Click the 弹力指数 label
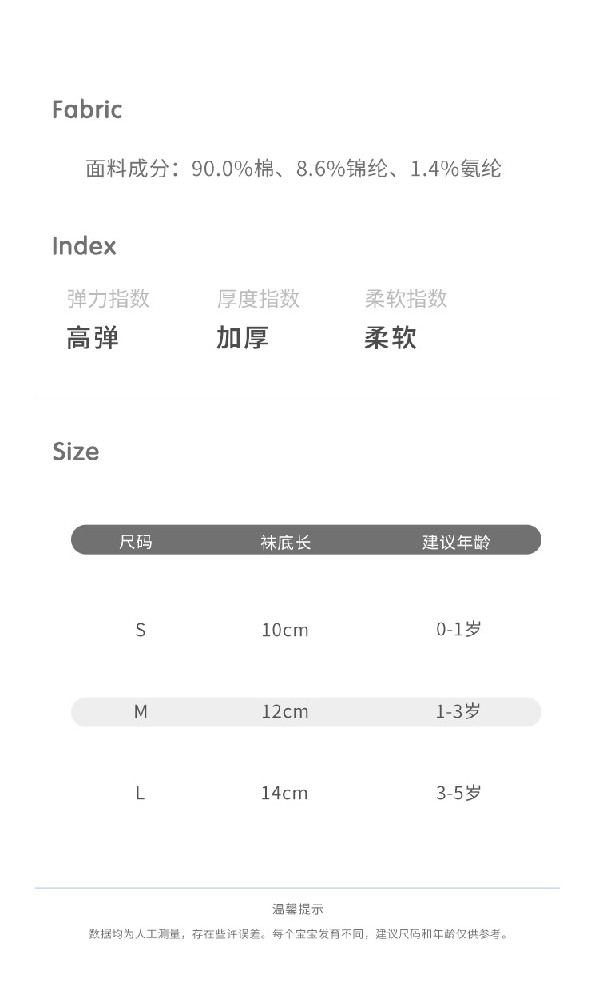Image resolution: width=599 pixels, height=983 pixels. [x=108, y=299]
